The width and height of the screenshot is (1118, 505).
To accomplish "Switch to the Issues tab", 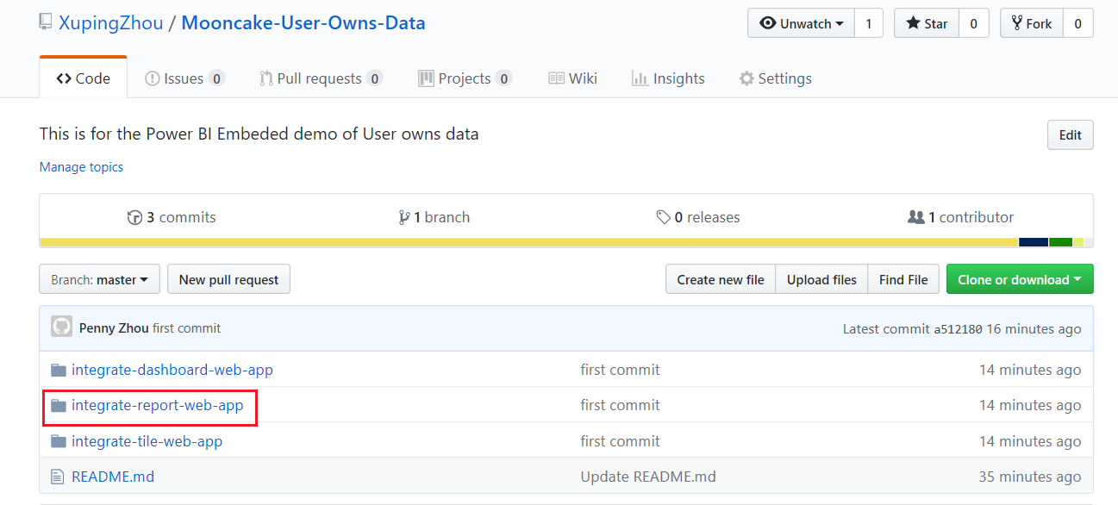I will tap(184, 78).
